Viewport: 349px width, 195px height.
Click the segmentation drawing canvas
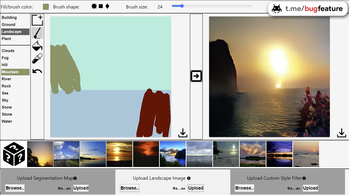(111, 77)
